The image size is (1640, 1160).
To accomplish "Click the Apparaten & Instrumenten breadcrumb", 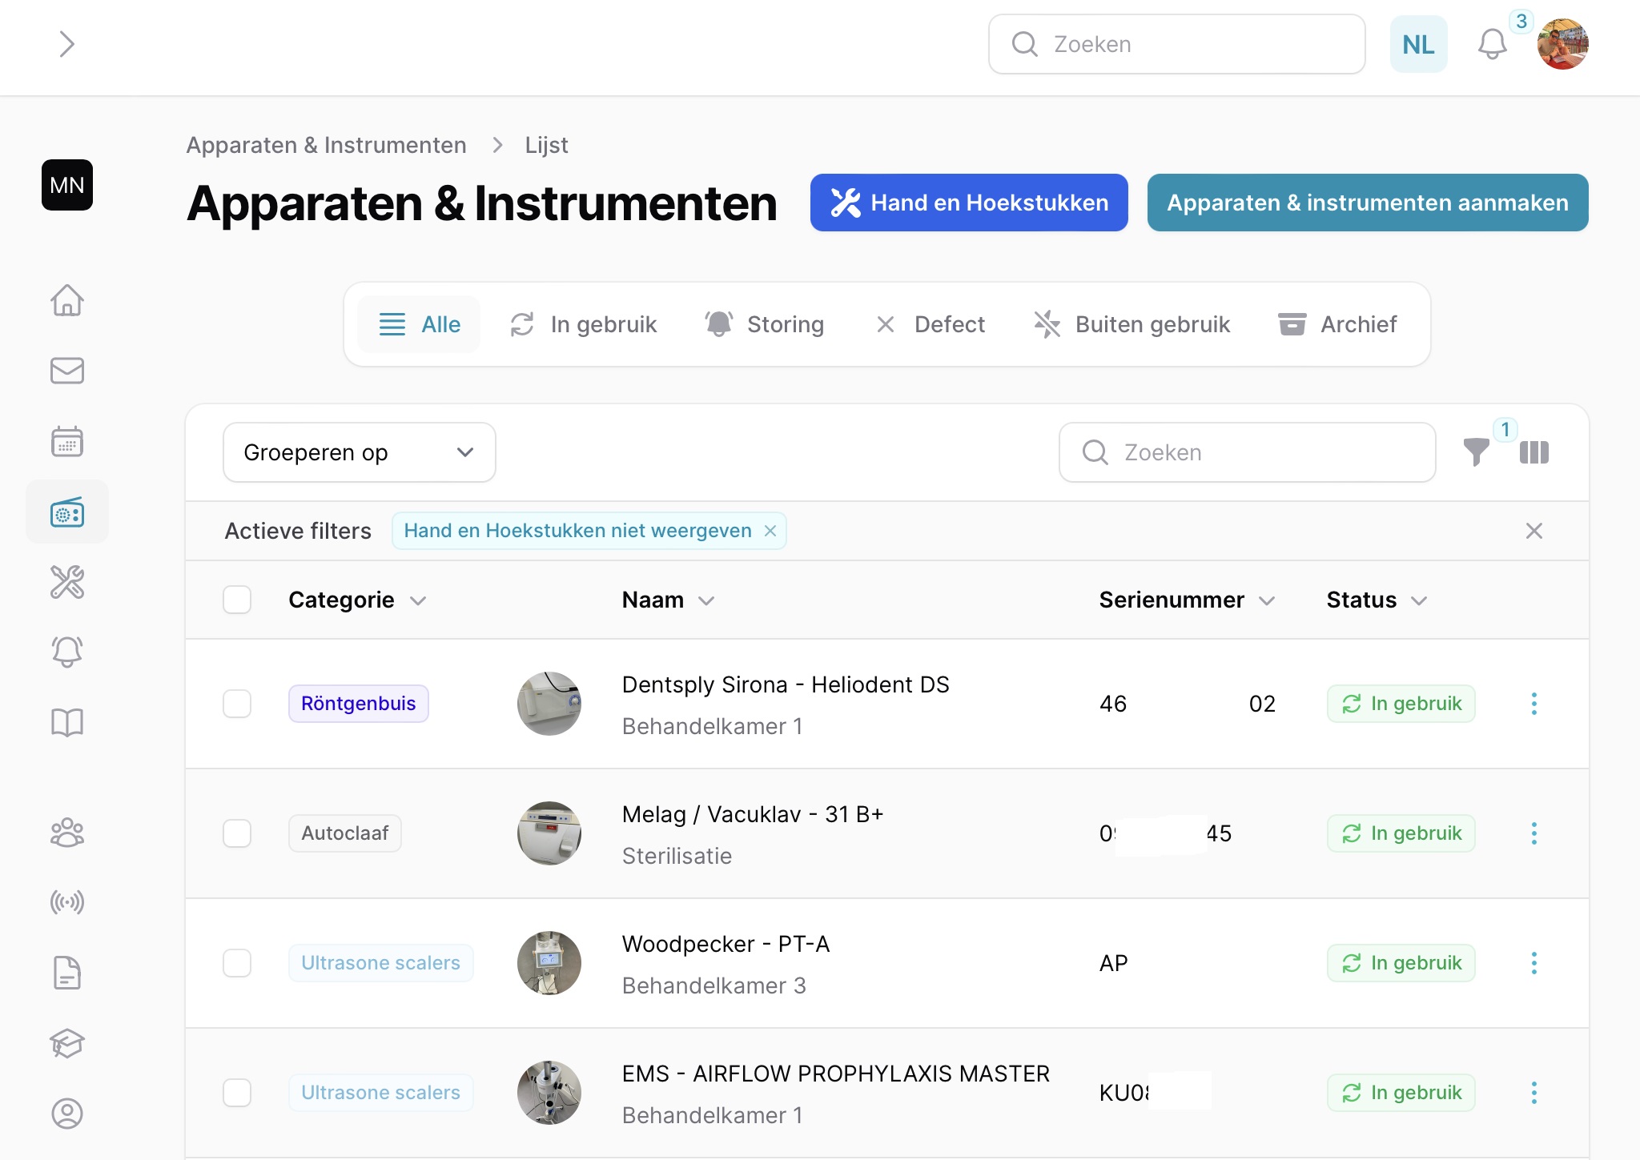I will point(326,145).
